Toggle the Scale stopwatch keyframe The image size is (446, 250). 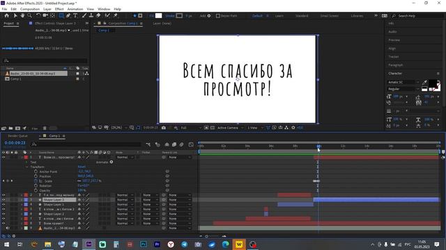36,181
